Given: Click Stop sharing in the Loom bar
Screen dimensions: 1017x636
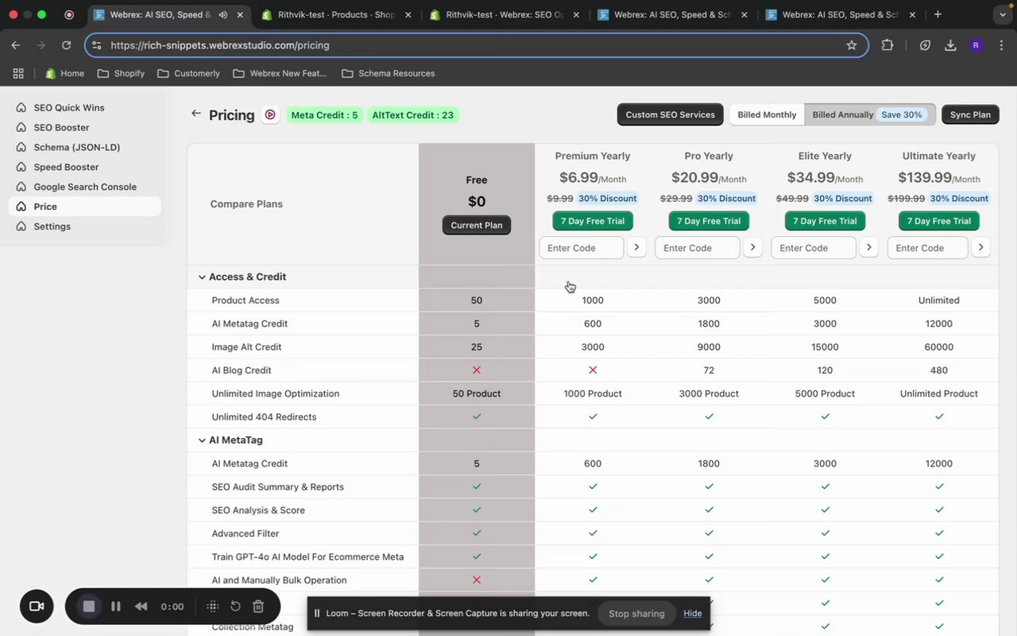Looking at the screenshot, I should [636, 613].
